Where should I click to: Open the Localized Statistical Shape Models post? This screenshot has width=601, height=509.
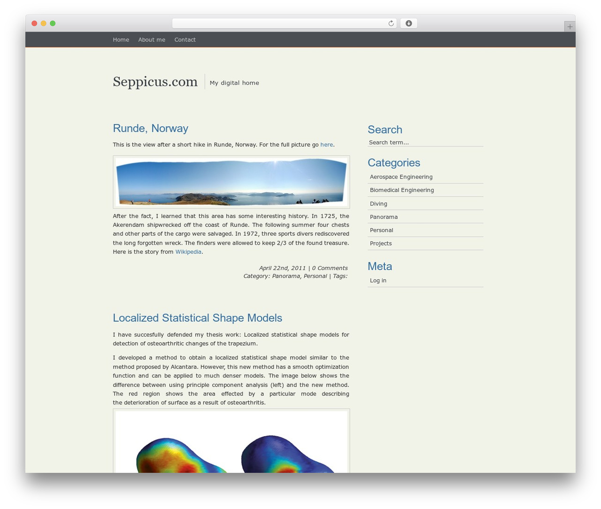pyautogui.click(x=197, y=318)
